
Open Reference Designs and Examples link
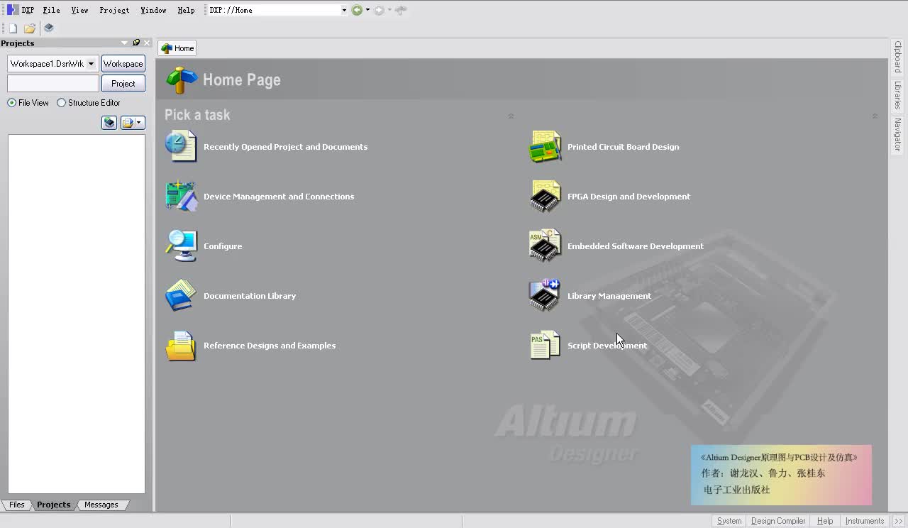coord(270,346)
